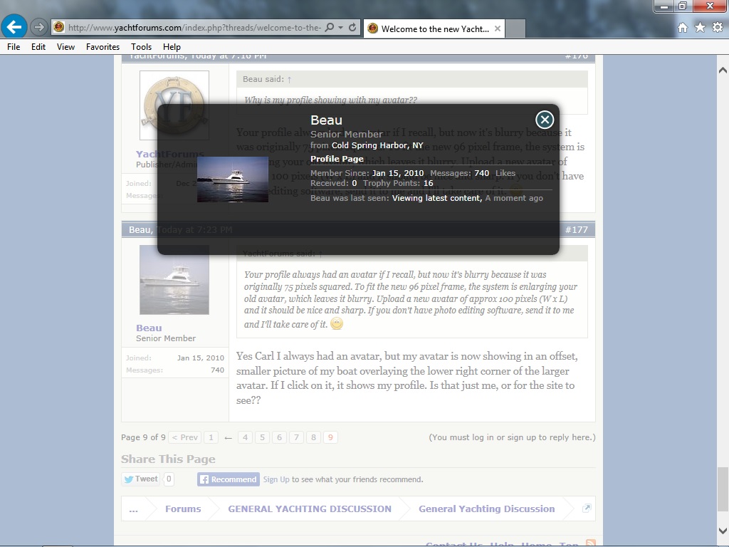Click the Facebook 'Sign Up' link
Viewport: 729px width, 547px height.
276,479
